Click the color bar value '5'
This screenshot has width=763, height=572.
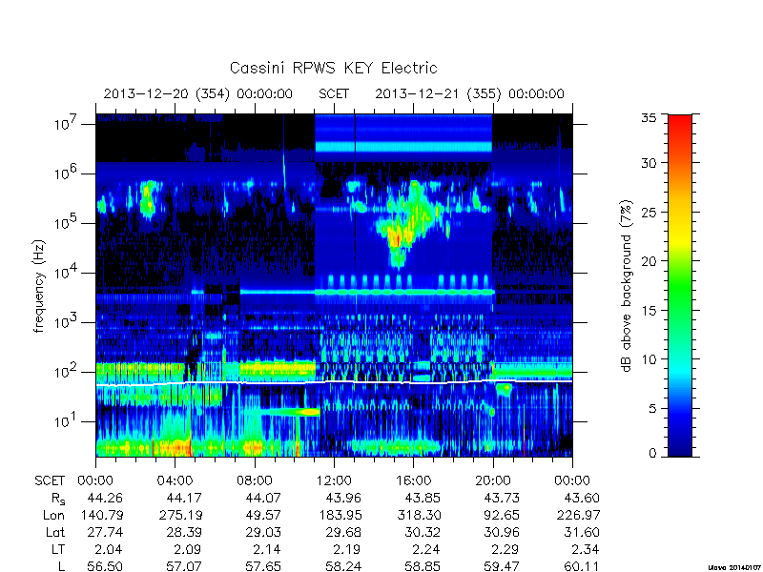(x=652, y=408)
